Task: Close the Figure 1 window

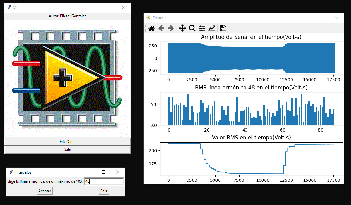Action: (337, 18)
